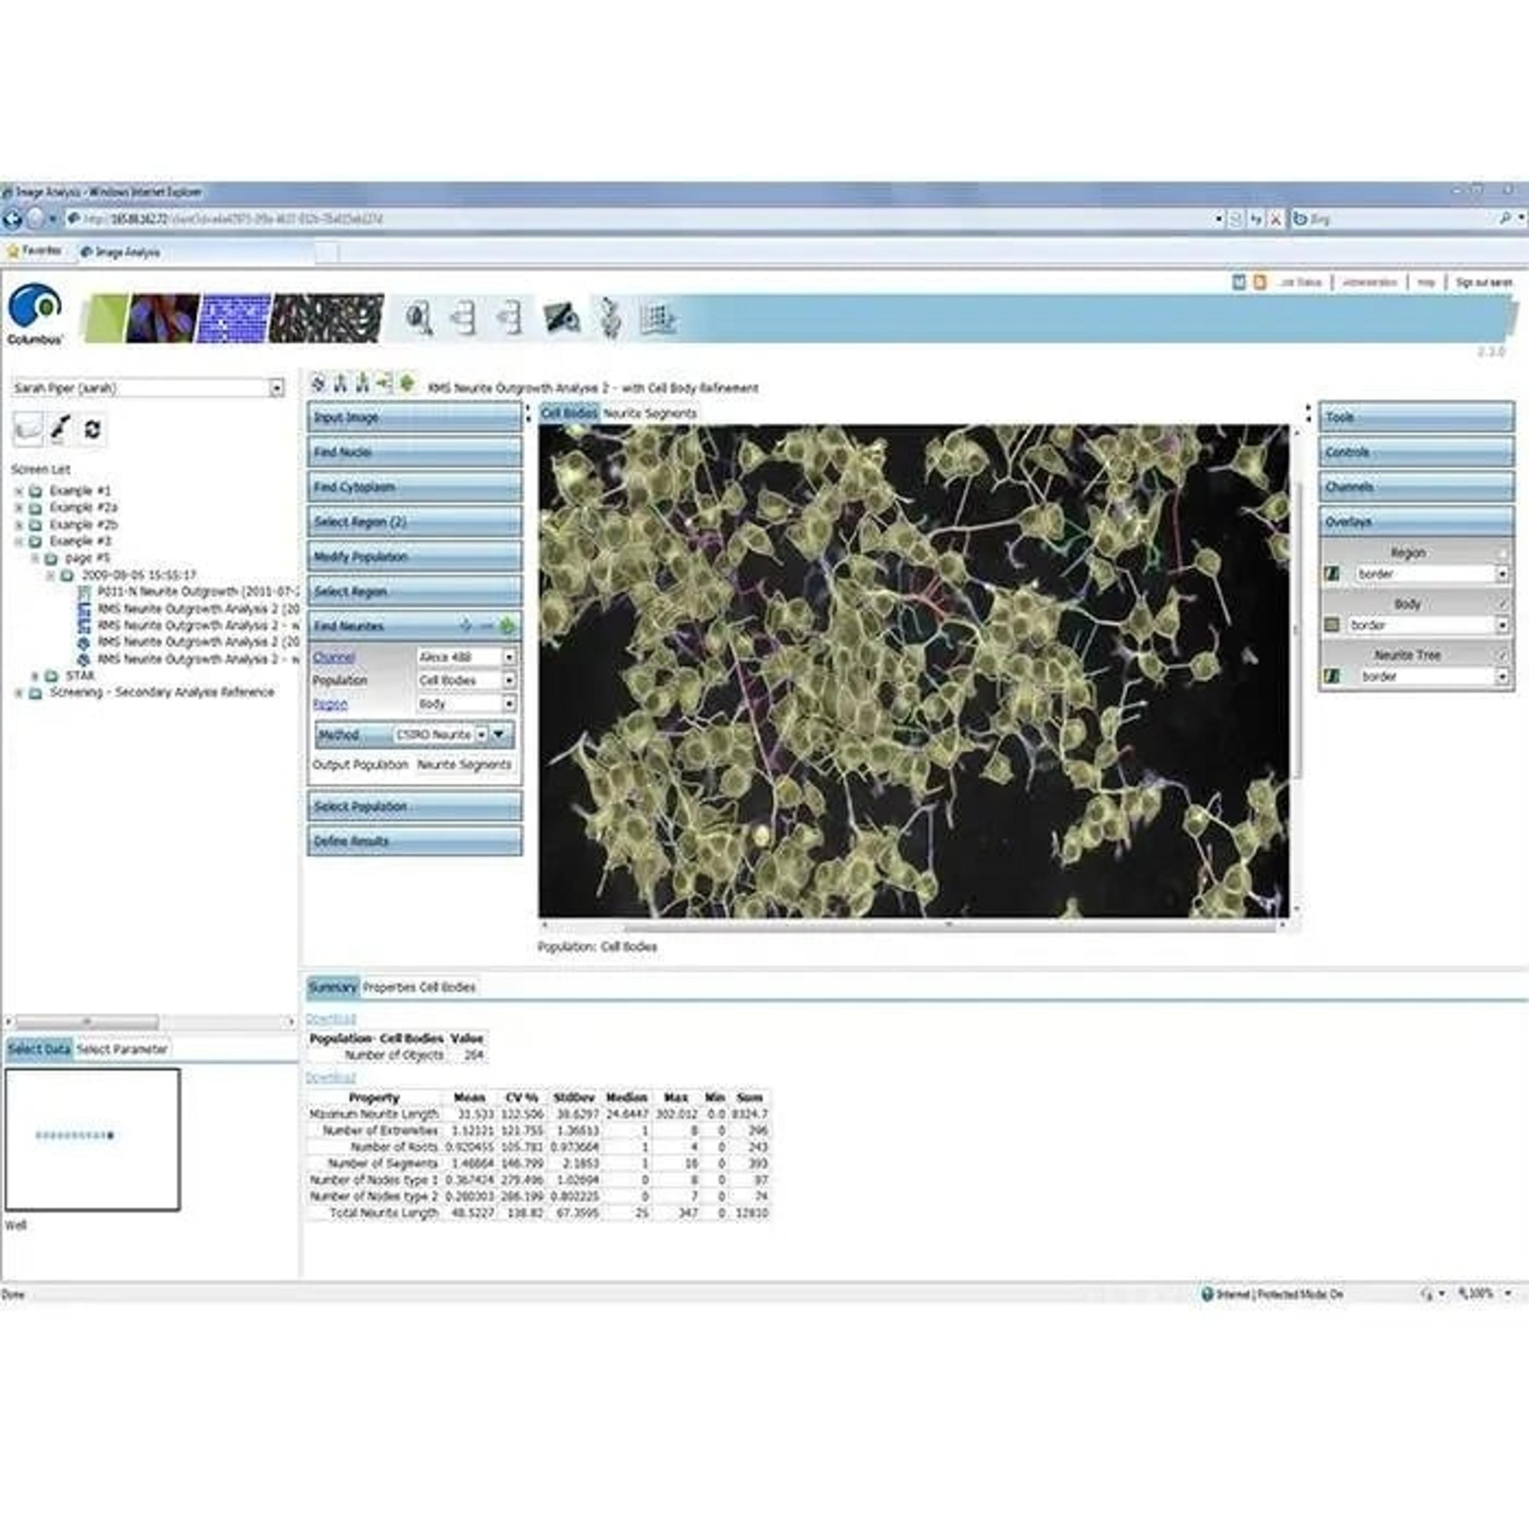Open the Image Analysis view icon in toolbar
Image resolution: width=1529 pixels, height=1529 pixels.
[x=561, y=318]
